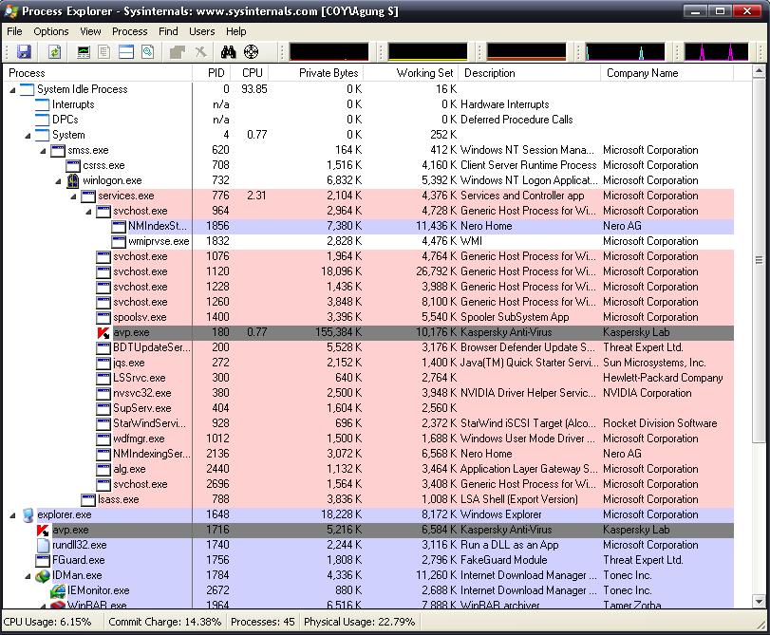This screenshot has width=770, height=635.
Task: Open System Information via the toolbar icon
Action: (84, 52)
